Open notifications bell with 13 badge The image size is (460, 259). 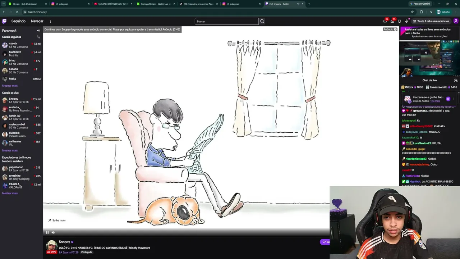click(x=392, y=21)
